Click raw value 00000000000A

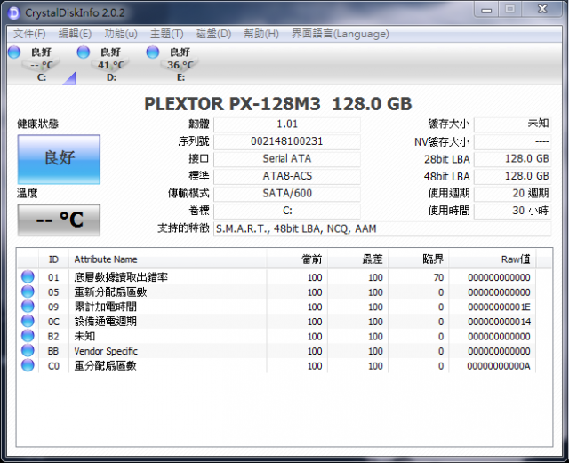[499, 366]
